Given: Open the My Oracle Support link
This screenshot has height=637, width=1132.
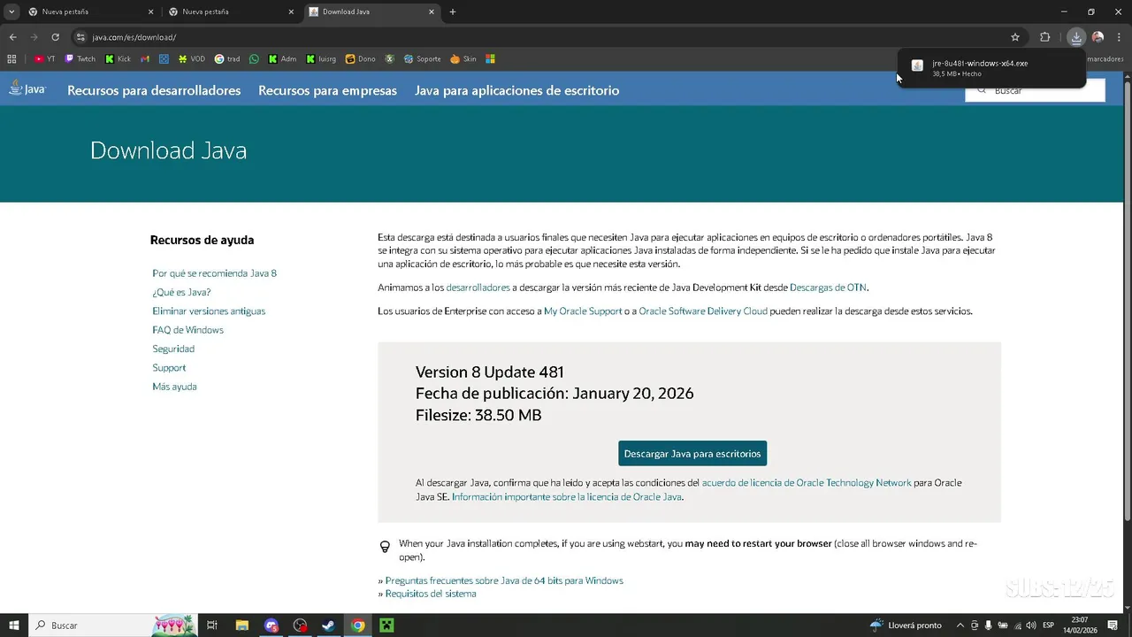Looking at the screenshot, I should pyautogui.click(x=583, y=311).
